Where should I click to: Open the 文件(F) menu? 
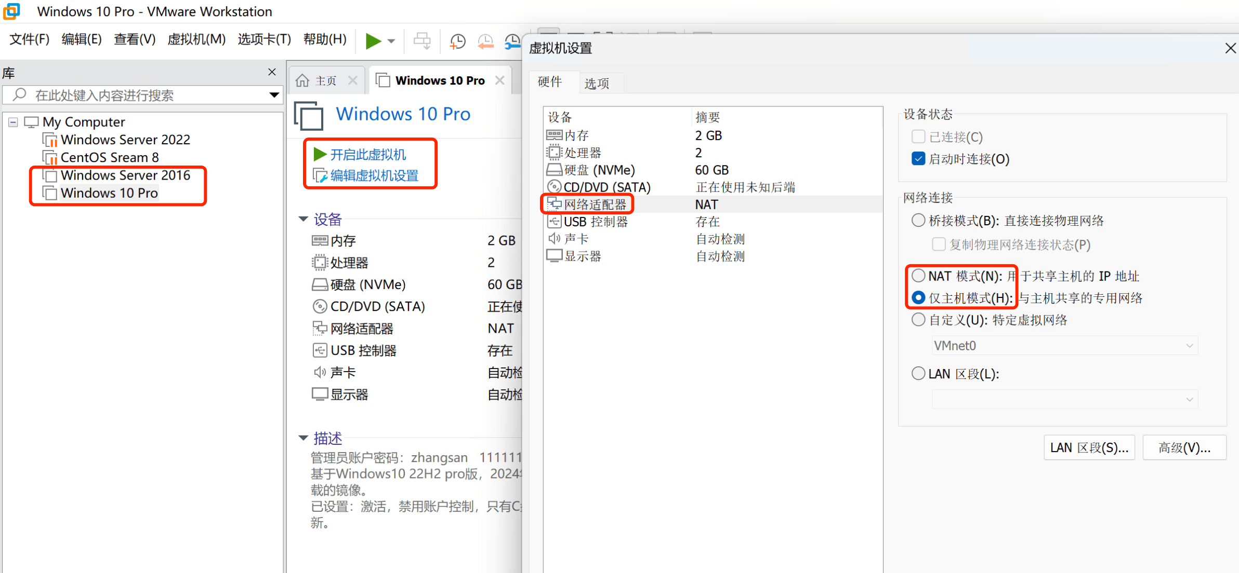(x=30, y=39)
